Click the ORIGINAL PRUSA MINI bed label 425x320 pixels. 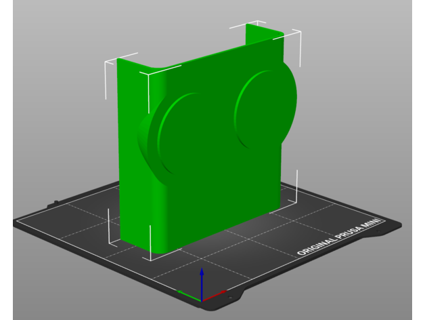click(340, 237)
